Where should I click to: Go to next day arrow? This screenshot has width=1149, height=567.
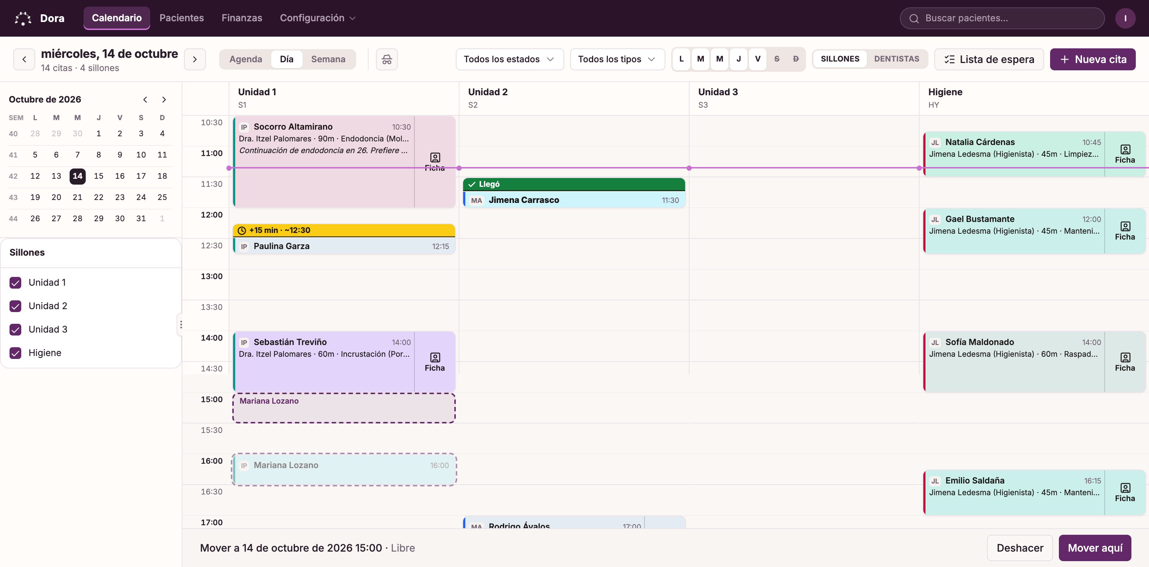[195, 59]
